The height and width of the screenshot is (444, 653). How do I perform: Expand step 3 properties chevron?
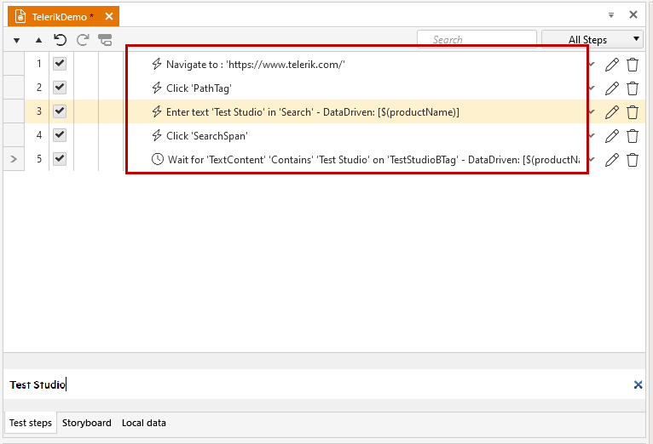592,111
